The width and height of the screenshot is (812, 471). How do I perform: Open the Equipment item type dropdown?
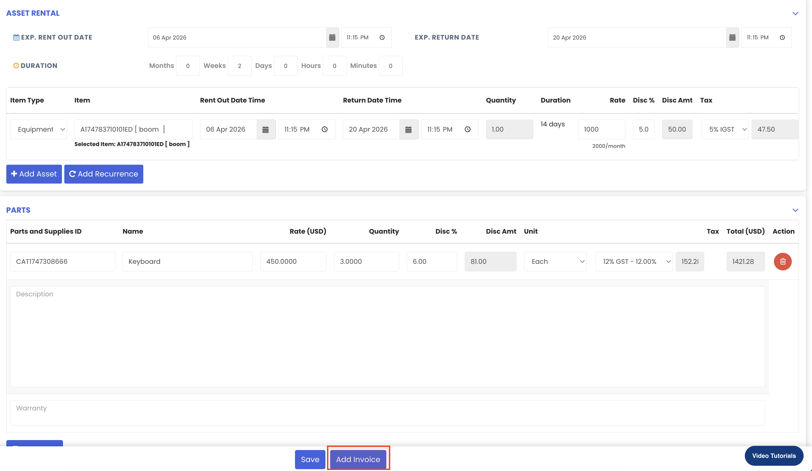(39, 130)
